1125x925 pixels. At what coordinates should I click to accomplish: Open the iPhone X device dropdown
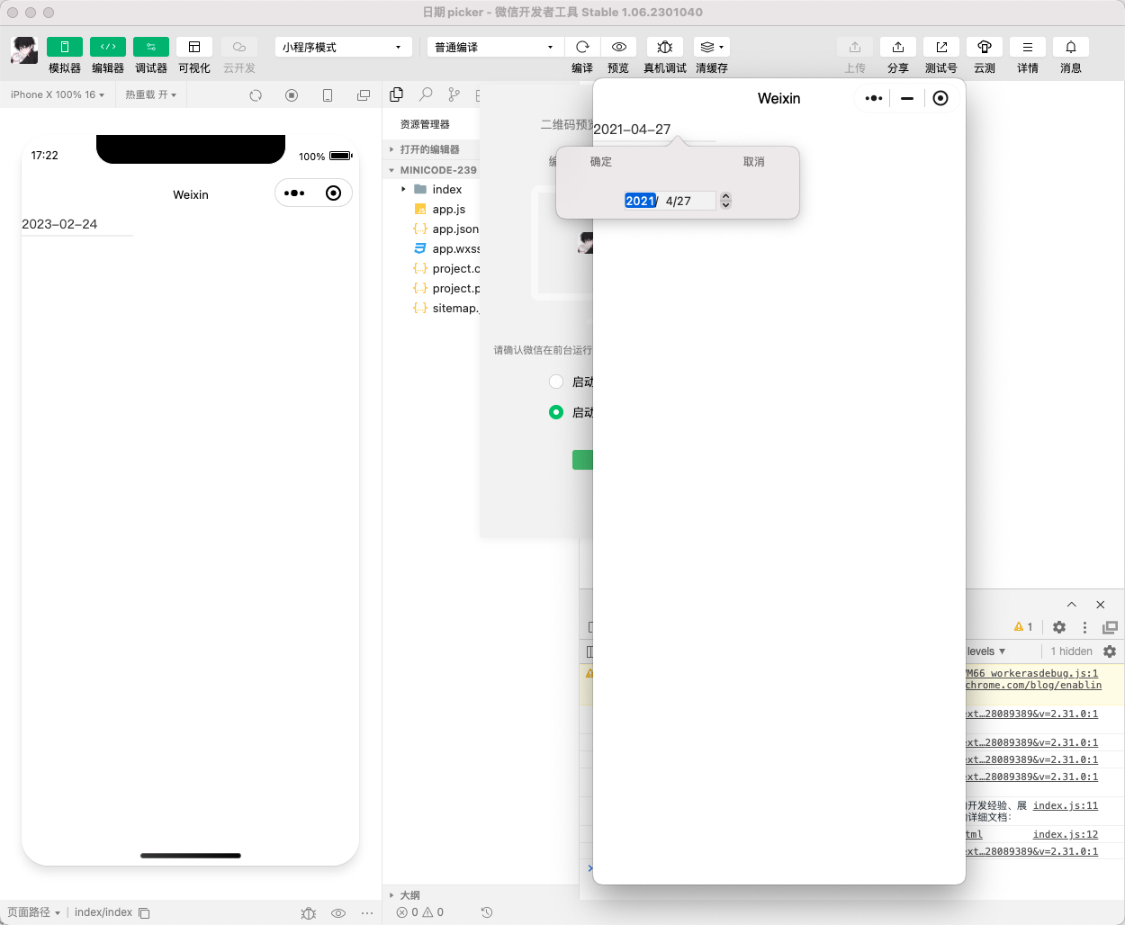(58, 94)
